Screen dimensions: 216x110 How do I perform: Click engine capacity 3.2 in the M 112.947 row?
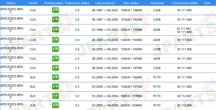point(77,96)
